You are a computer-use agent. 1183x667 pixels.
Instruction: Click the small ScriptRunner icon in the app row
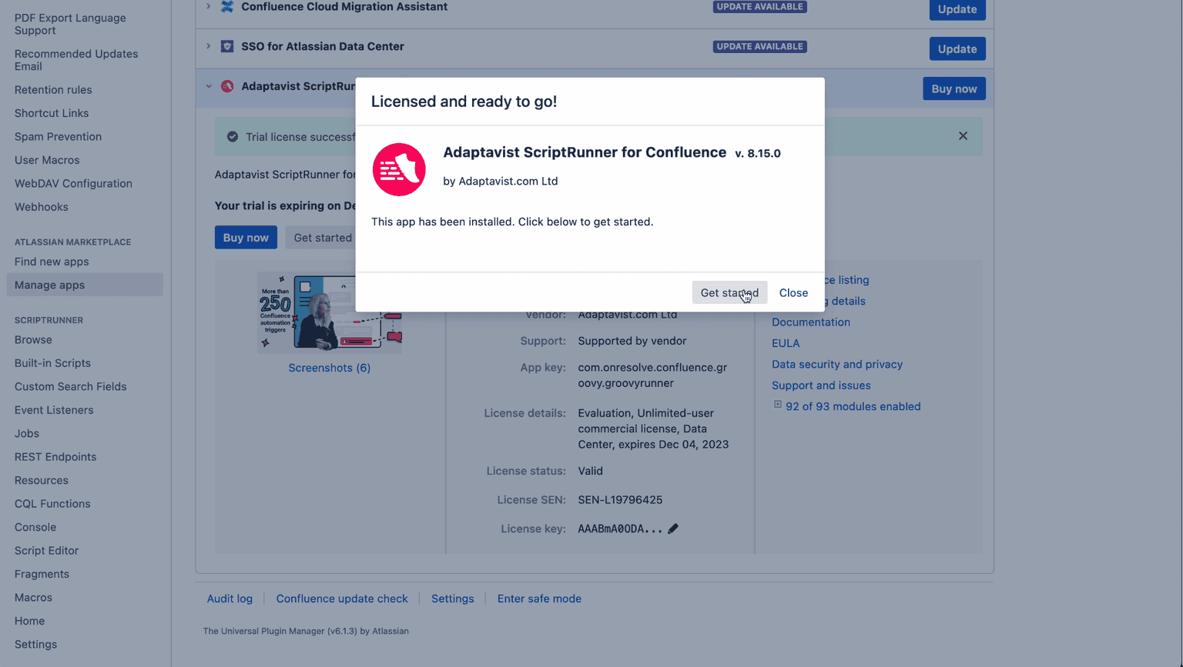[x=227, y=85]
